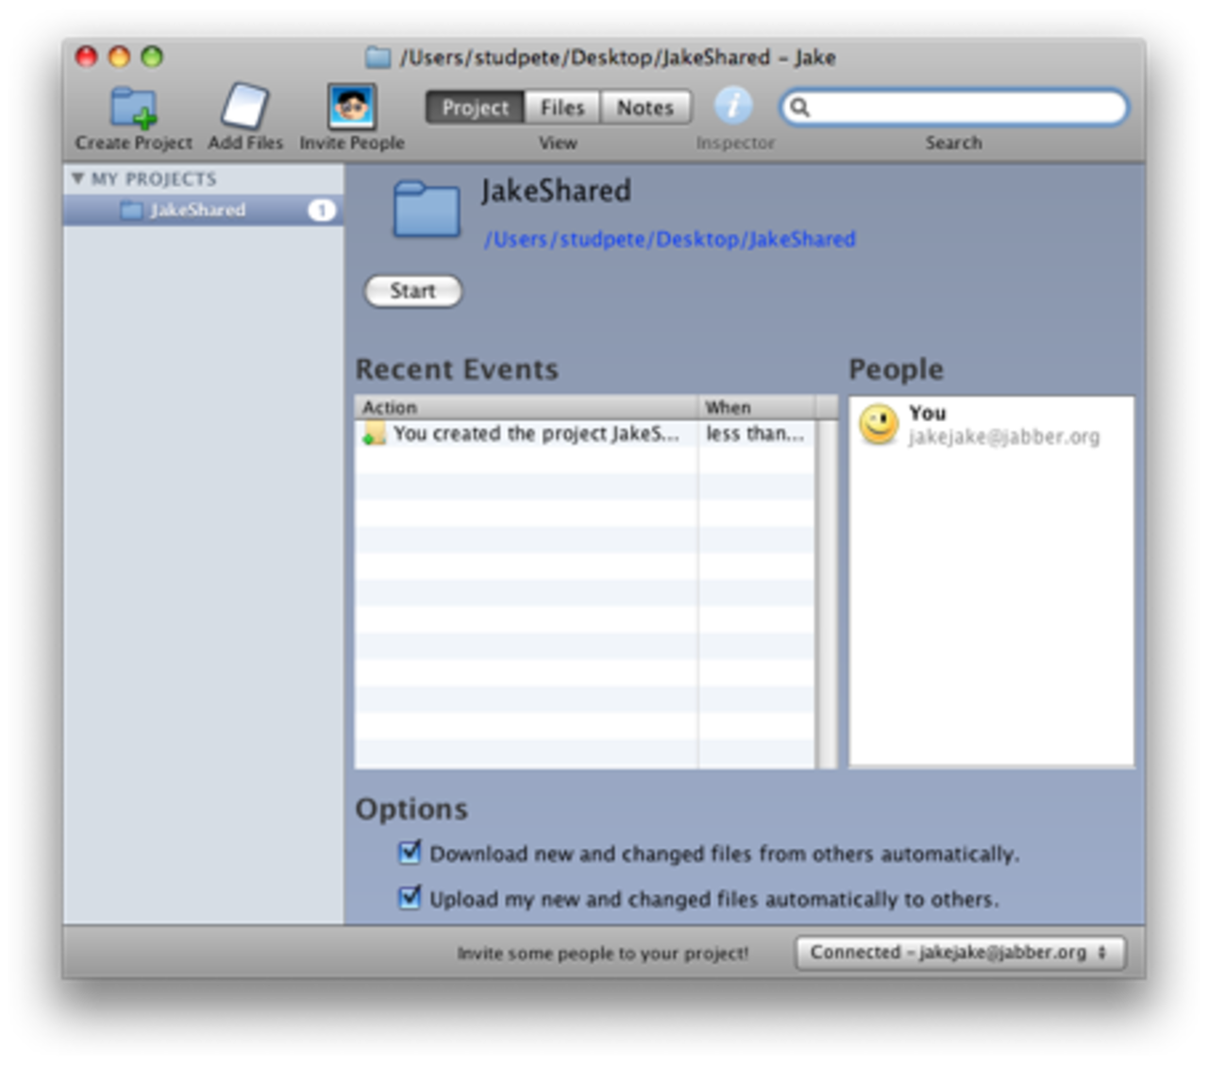The height and width of the screenshot is (1065, 1208).
Task: Uncheck automatic upload of my files
Action: (410, 897)
